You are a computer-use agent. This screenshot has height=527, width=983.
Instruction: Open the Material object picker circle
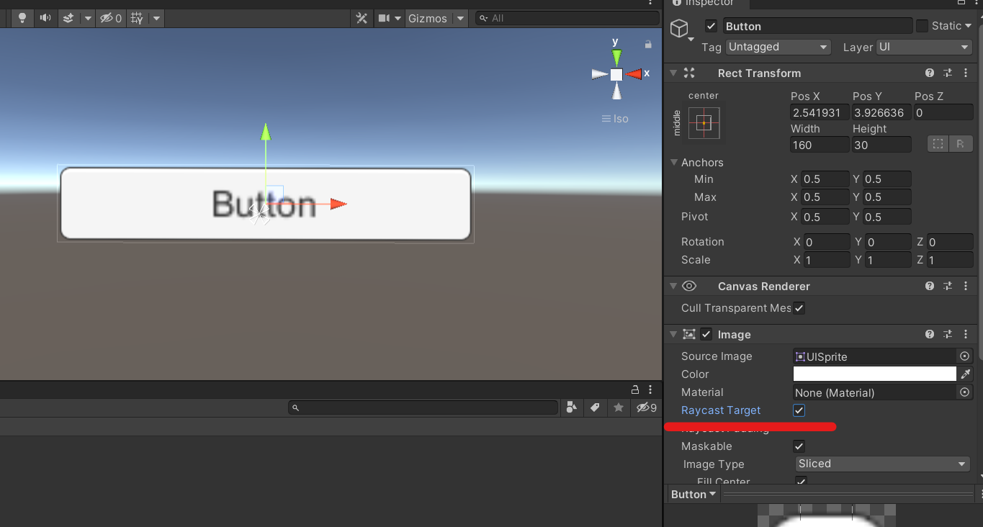click(x=965, y=392)
